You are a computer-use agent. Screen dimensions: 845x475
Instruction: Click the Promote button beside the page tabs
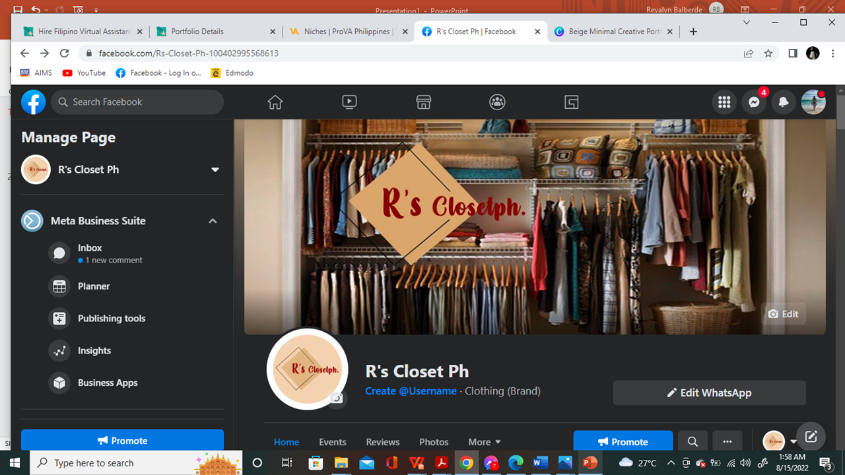click(623, 442)
